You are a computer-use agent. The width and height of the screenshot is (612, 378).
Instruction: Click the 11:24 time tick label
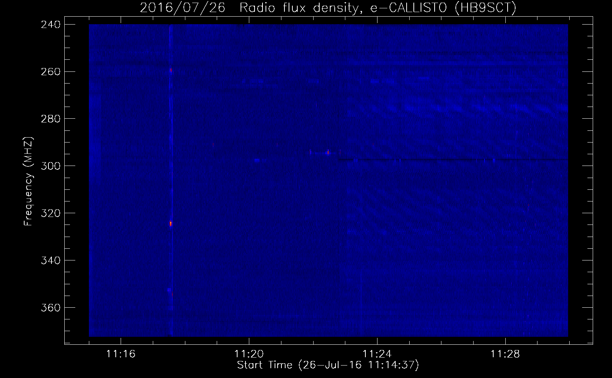377,354
